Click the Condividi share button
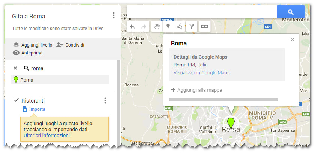 (70, 45)
